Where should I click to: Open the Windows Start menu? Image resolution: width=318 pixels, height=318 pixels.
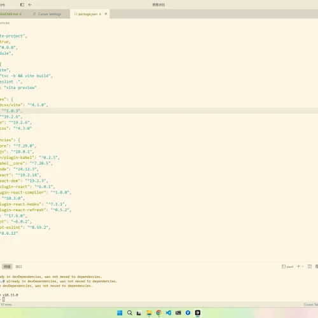(120, 313)
